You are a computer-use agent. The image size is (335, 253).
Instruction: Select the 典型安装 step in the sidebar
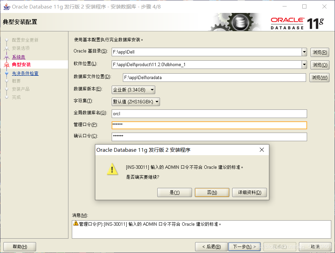pyautogui.click(x=21, y=64)
